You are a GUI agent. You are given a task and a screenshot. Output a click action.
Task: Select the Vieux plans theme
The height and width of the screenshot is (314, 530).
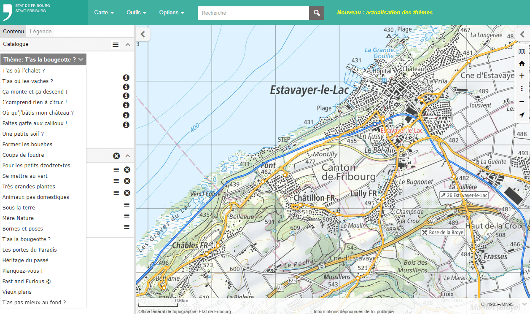pyautogui.click(x=17, y=292)
